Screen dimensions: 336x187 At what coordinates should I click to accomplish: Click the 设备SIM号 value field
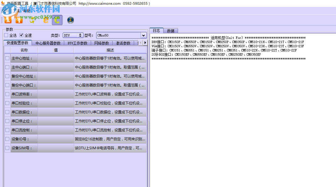pyautogui.click(x=56, y=148)
